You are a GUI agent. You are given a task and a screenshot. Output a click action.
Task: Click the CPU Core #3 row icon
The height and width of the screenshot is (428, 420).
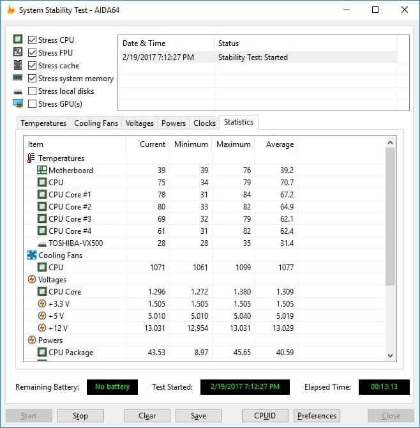[41, 218]
